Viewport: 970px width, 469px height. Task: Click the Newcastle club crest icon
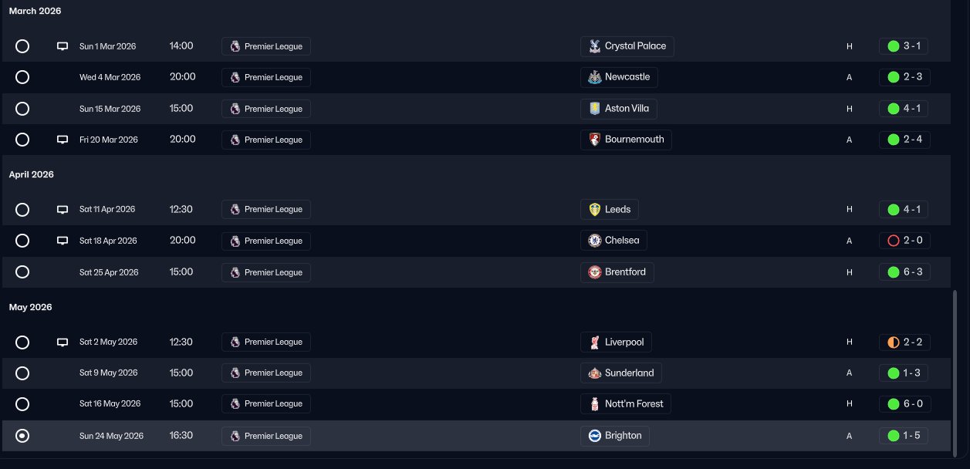594,77
